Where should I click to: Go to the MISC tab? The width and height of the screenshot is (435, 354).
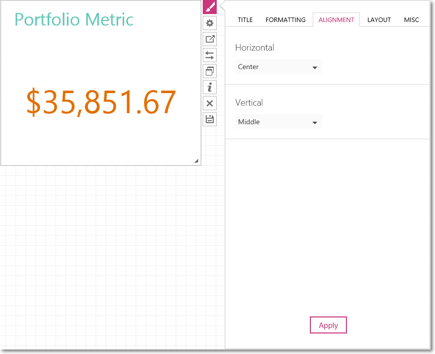pos(411,20)
